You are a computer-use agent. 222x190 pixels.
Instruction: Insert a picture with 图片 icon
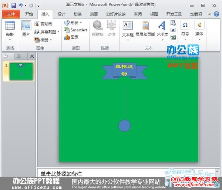[x=26, y=26]
